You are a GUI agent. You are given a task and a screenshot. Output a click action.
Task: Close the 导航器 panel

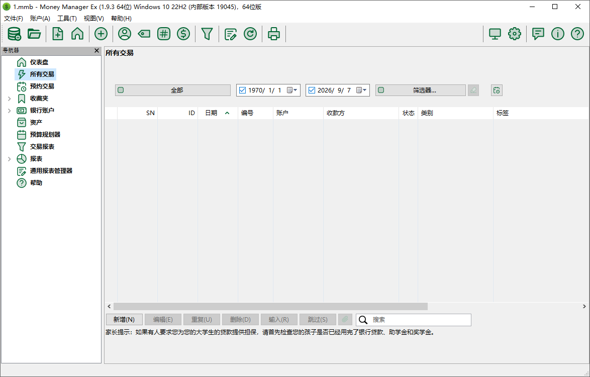[x=96, y=50]
